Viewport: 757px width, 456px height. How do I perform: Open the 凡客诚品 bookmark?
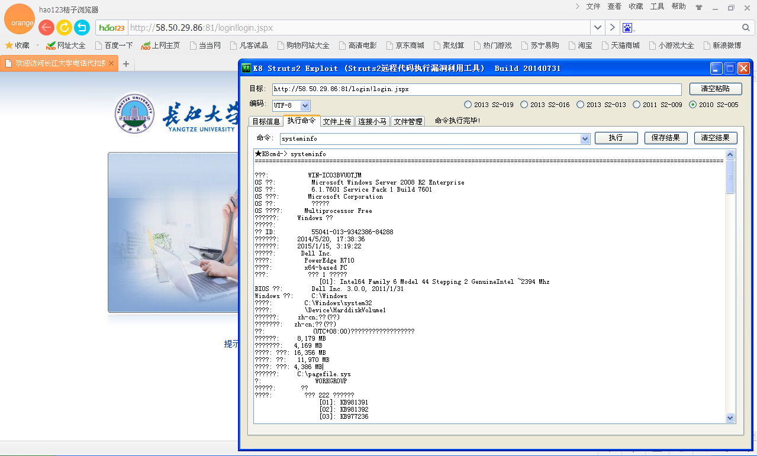pyautogui.click(x=249, y=46)
